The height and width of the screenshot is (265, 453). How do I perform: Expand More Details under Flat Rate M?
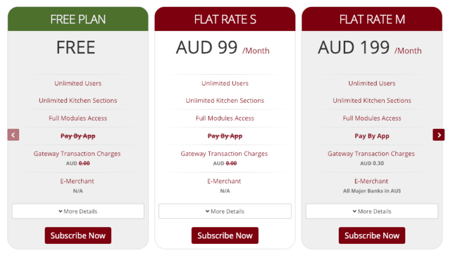pyautogui.click(x=372, y=211)
